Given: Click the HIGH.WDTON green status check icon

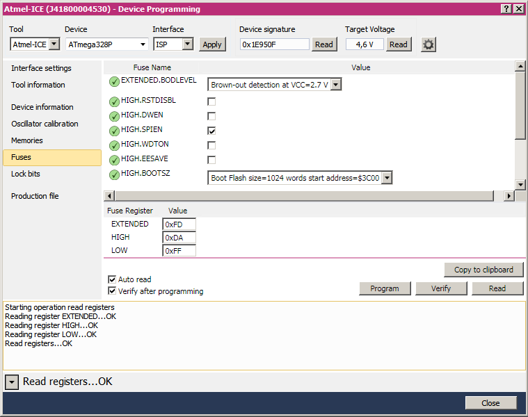Looking at the screenshot, I should [x=114, y=145].
